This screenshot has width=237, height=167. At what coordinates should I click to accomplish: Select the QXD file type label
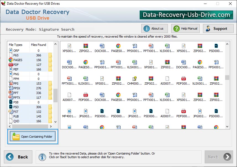tap(16, 121)
